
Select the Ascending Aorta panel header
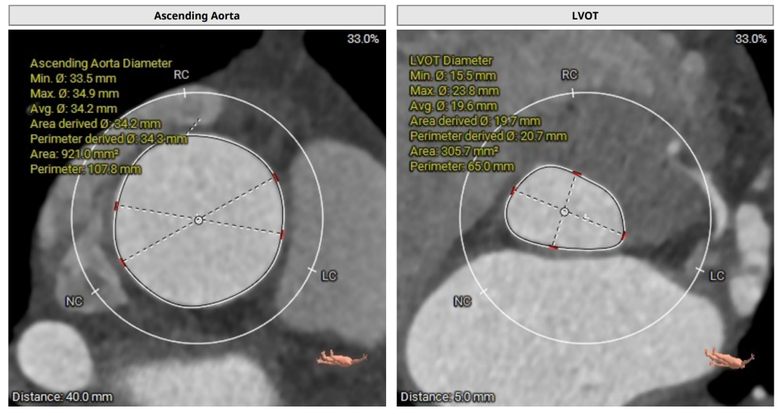coord(197,15)
